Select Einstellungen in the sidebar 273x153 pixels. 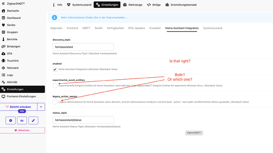pos(23,89)
